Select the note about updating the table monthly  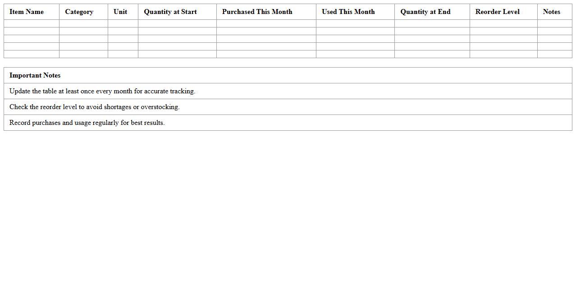[x=102, y=91]
